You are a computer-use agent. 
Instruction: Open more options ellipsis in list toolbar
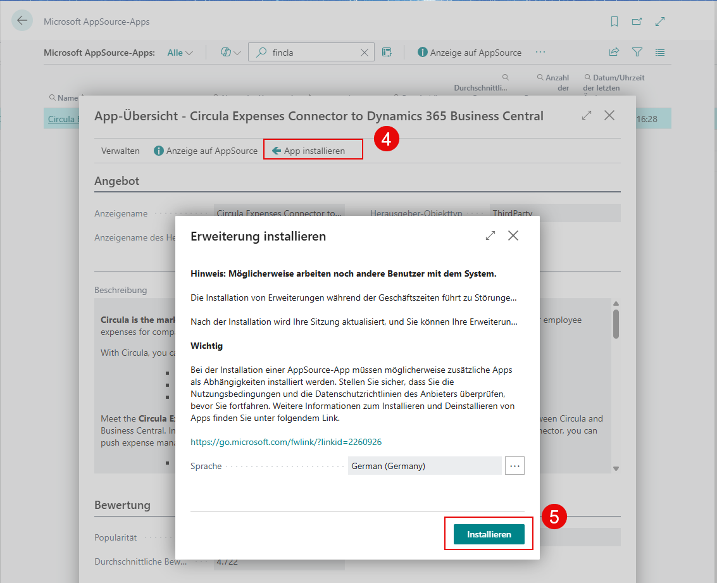(x=540, y=52)
